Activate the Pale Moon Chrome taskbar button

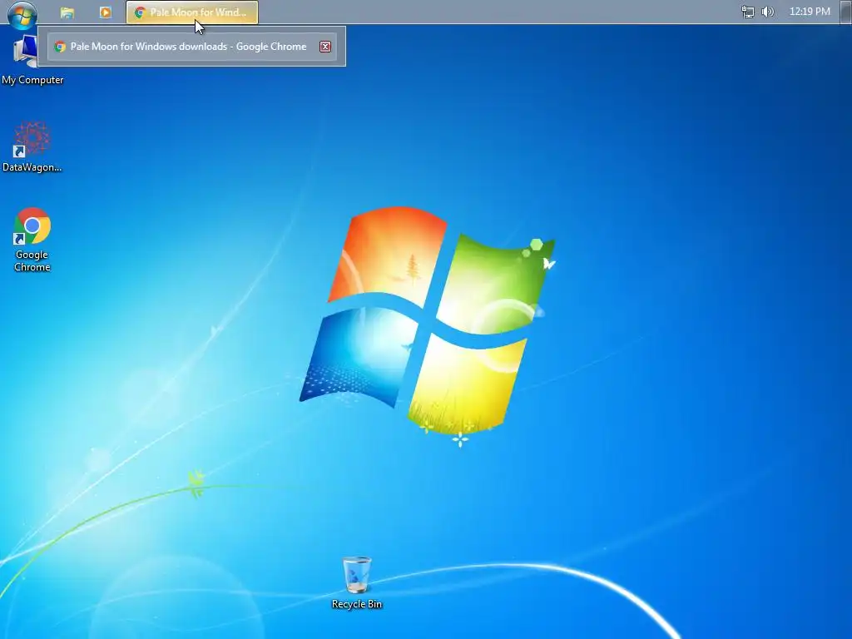coord(192,12)
